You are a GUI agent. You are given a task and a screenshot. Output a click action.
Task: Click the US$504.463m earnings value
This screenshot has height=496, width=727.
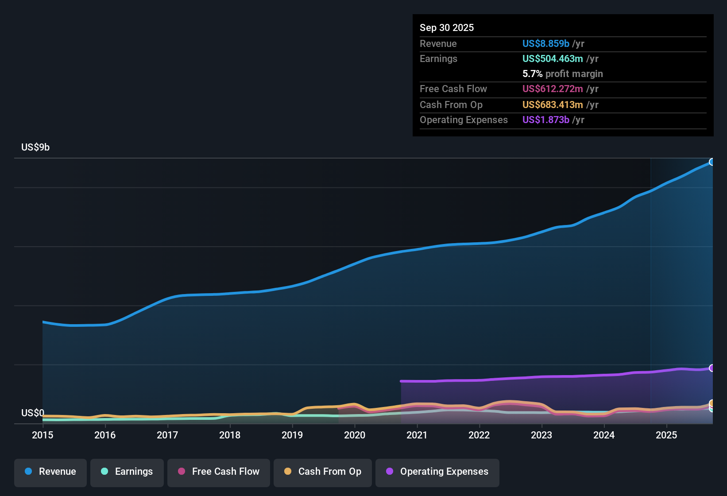tap(553, 59)
